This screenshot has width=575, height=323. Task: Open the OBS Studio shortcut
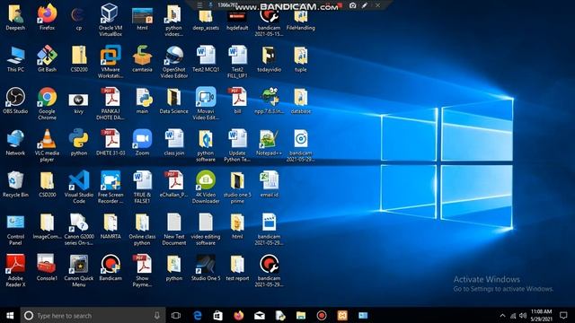15,100
